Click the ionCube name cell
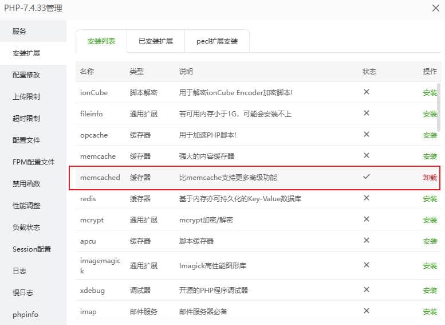This screenshot has width=445, height=325. coord(94,93)
